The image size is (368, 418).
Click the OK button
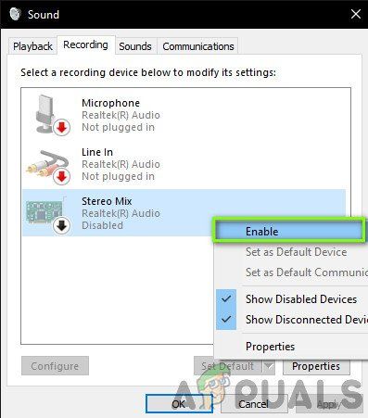tap(179, 404)
